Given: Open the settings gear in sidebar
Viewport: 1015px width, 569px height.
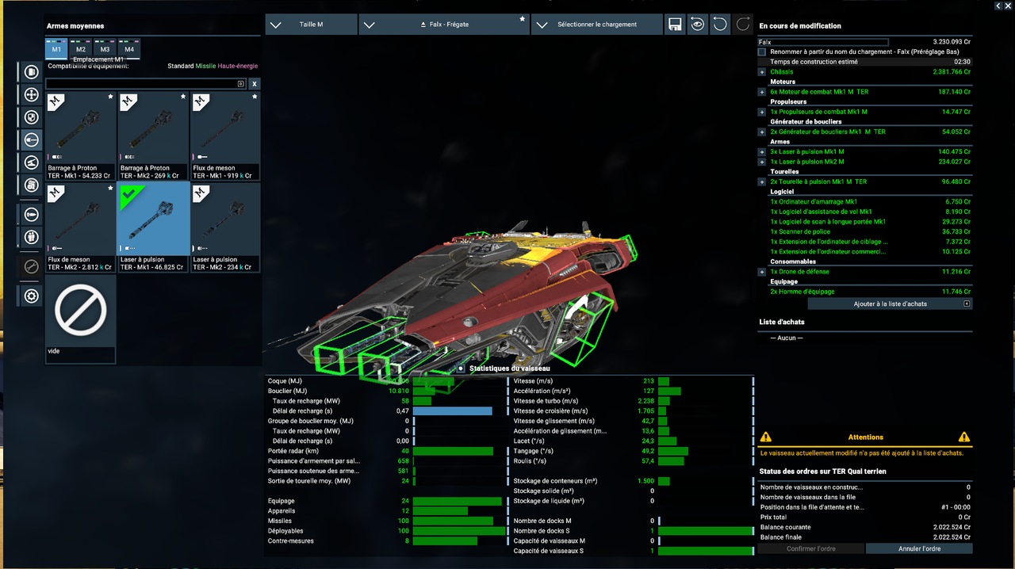Looking at the screenshot, I should [31, 296].
